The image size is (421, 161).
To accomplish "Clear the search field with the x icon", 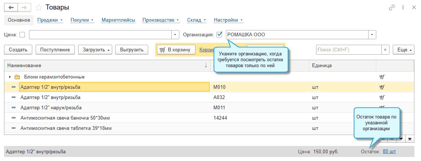I will [385, 50].
